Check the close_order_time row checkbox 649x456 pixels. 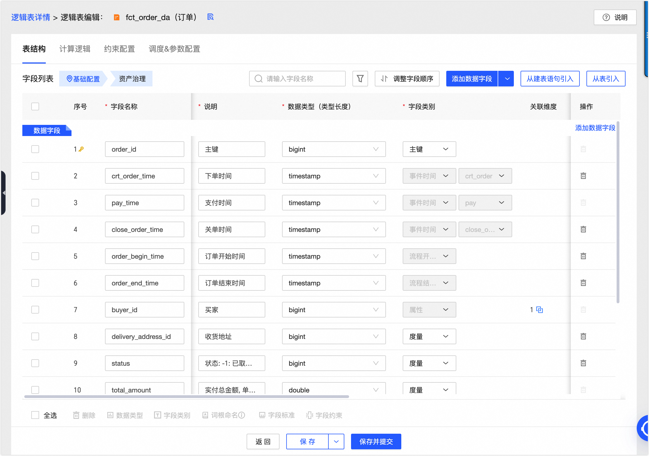(35, 229)
